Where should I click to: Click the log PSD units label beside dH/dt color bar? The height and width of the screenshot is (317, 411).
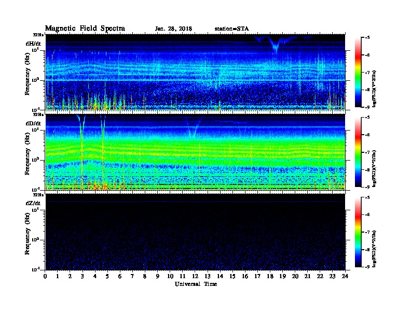tap(374, 89)
